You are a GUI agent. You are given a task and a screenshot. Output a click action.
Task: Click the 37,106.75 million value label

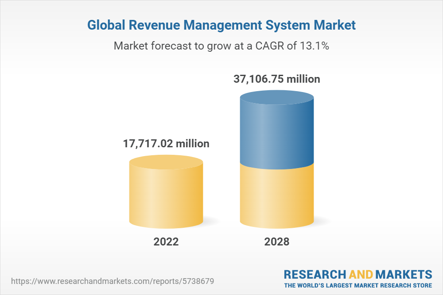coord(276,79)
